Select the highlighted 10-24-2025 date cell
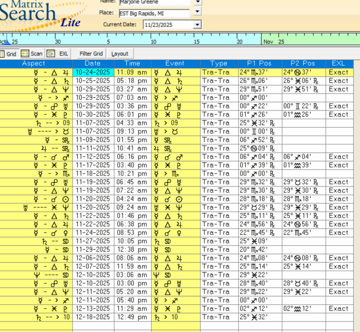Screen dimensions: 360x332 pos(93,72)
